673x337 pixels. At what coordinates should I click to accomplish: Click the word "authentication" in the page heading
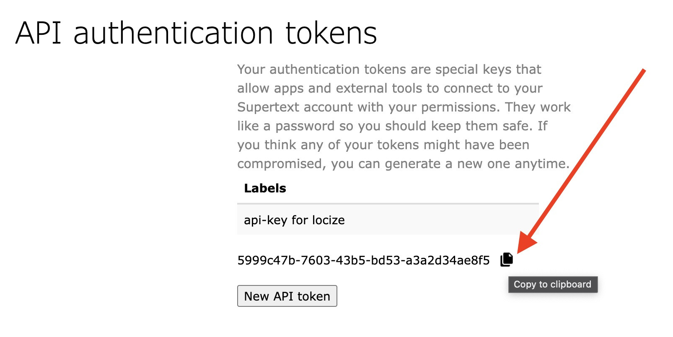click(173, 33)
